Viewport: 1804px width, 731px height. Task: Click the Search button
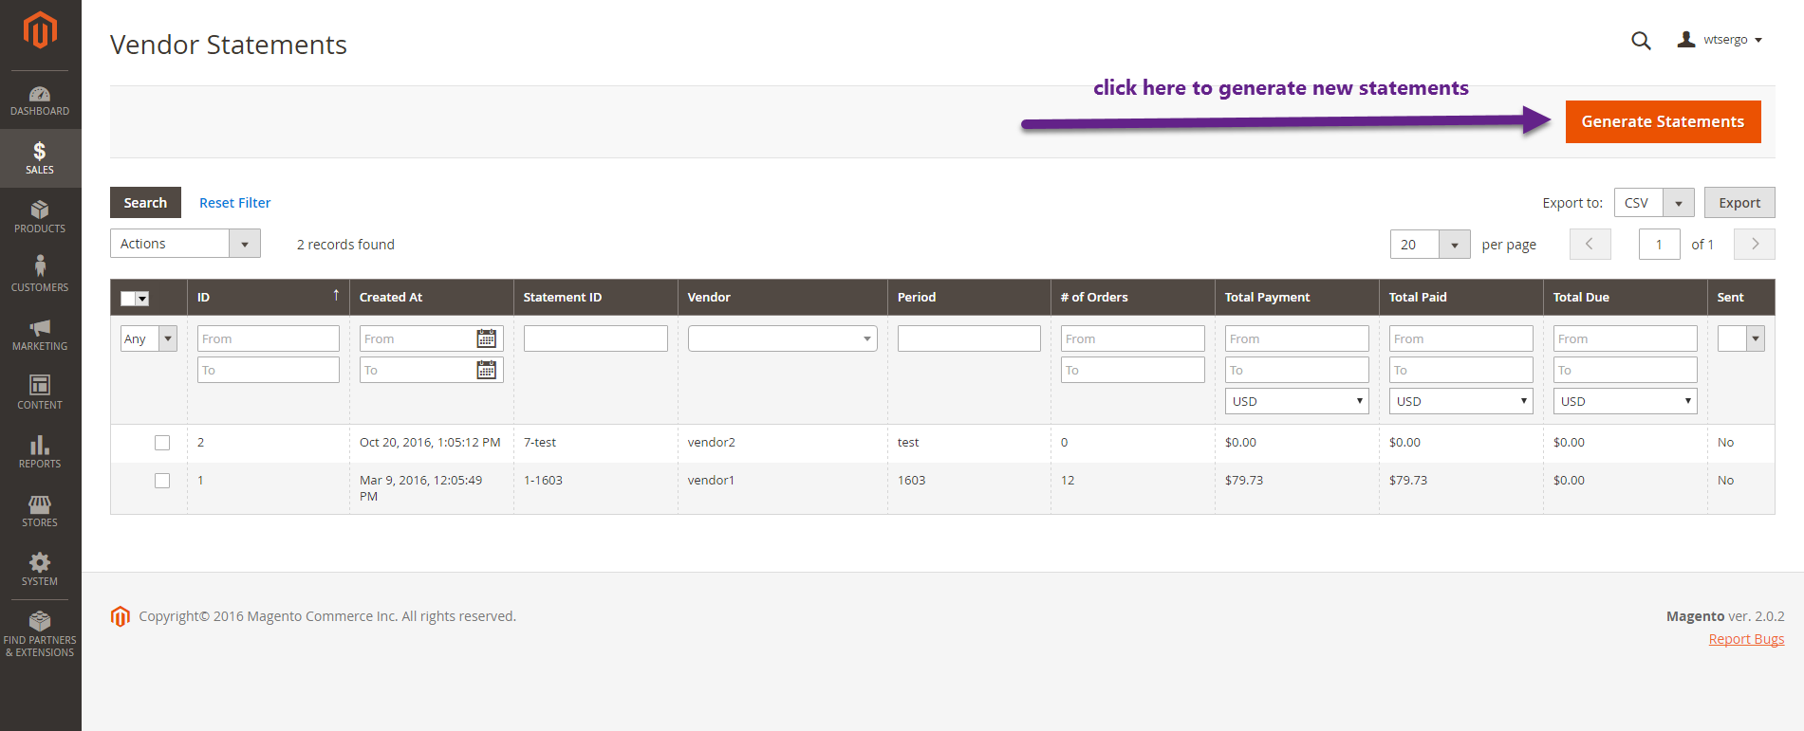145,203
